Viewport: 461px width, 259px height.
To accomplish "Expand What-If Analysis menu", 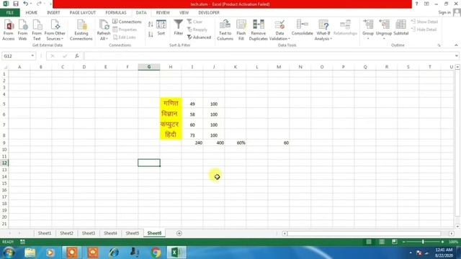I will point(323,30).
